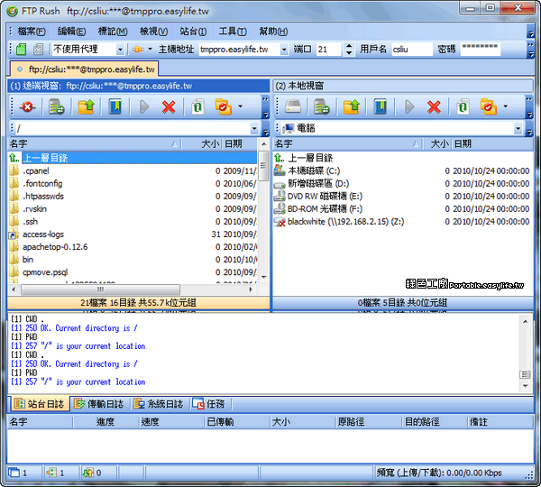Click the green site manager icon in top toolbar

pos(22,49)
